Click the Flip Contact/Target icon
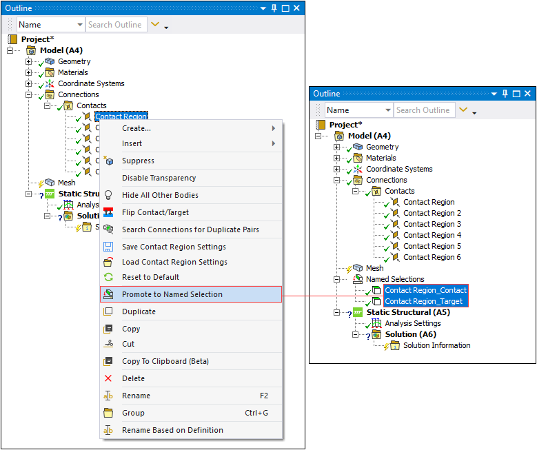Screen dimensions: 537x450 tap(108, 212)
